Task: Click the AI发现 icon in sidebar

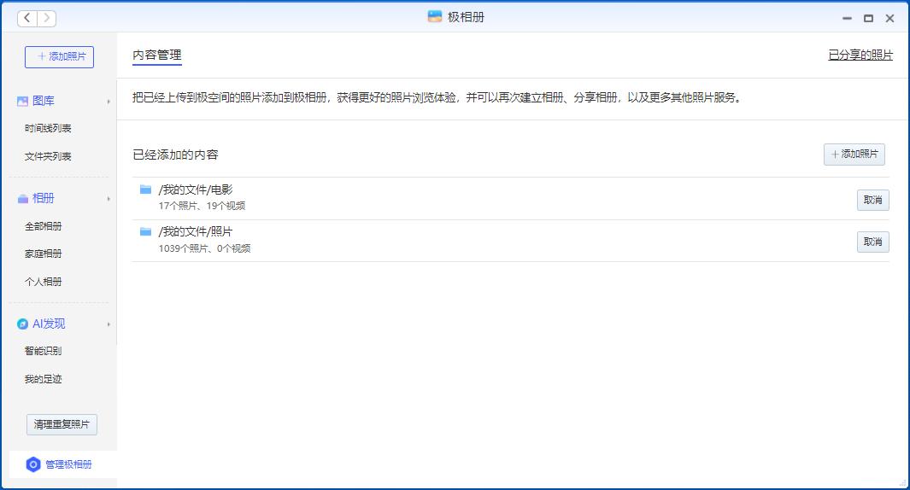Action: [22, 324]
